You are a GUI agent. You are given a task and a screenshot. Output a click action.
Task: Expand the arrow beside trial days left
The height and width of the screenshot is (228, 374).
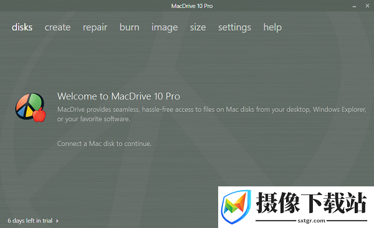click(x=57, y=221)
